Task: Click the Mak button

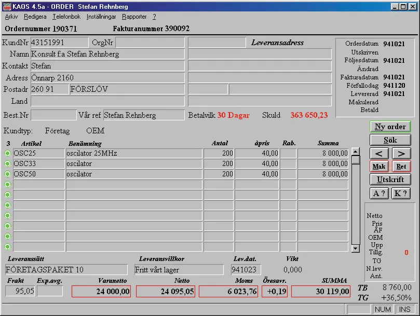Action: 379,166
